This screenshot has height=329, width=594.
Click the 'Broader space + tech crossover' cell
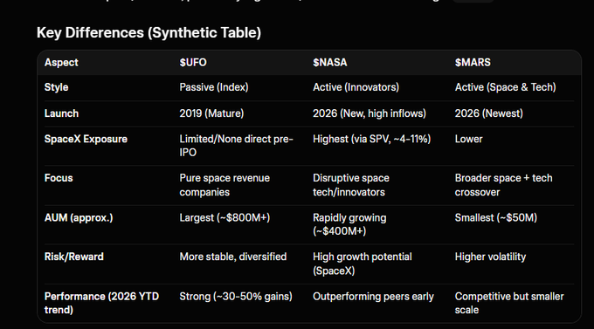[503, 185]
